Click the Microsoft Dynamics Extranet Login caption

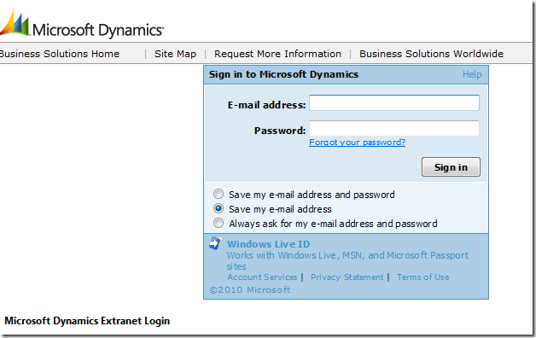pyautogui.click(x=87, y=321)
